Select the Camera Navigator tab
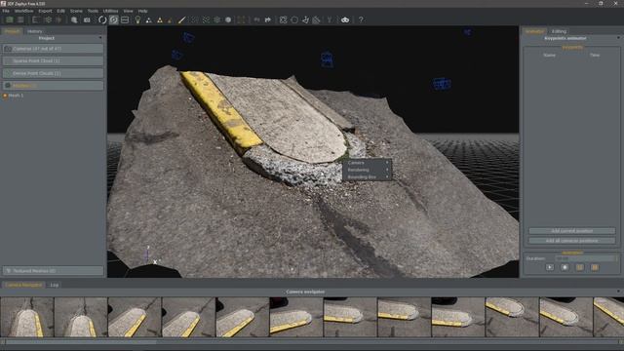Image resolution: width=624 pixels, height=351 pixels. pos(23,285)
